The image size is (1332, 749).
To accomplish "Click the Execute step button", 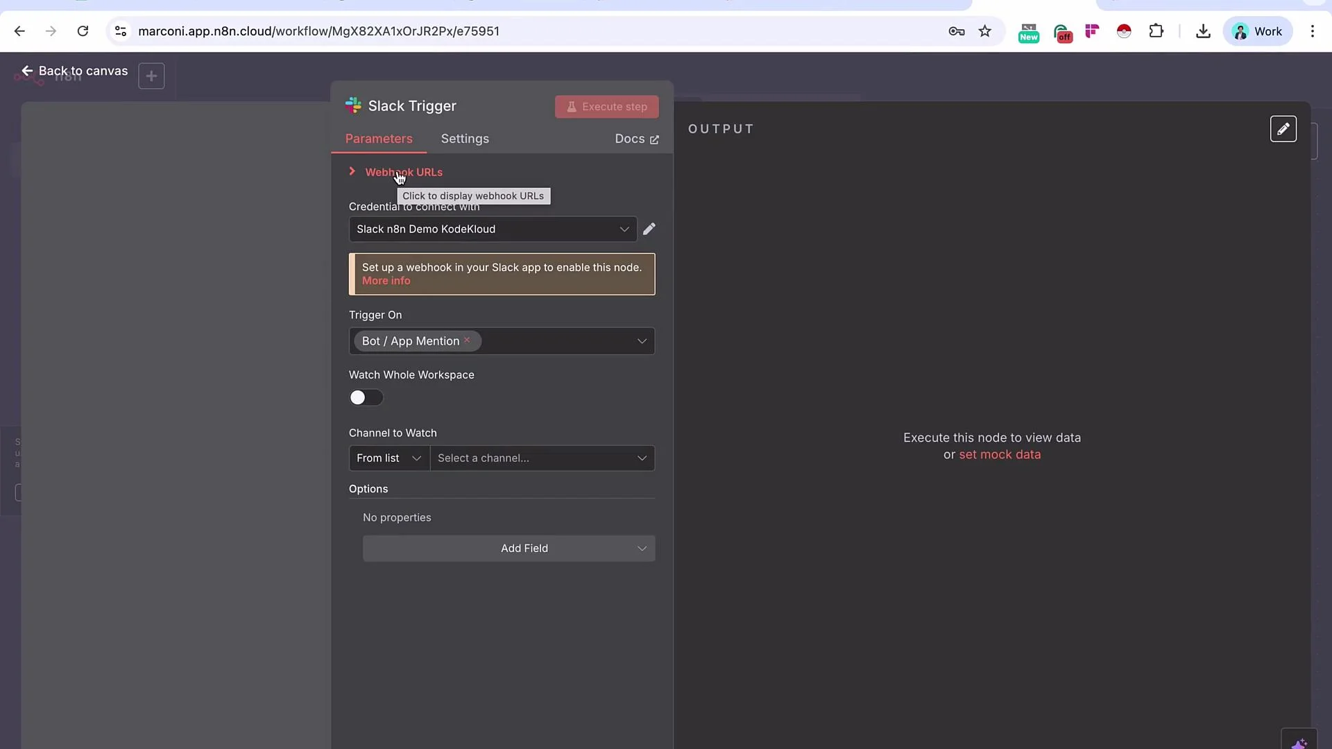I will (x=607, y=107).
